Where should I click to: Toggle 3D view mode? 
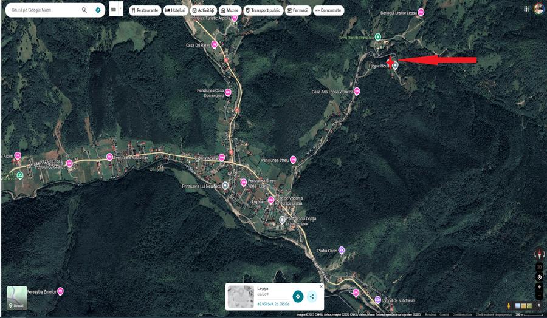click(539, 267)
